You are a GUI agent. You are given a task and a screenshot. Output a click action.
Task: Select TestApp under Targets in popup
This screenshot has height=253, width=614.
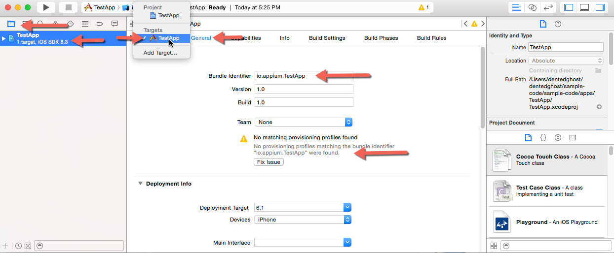coord(161,38)
